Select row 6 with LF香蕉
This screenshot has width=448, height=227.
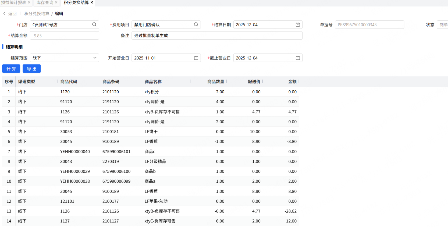coord(151,141)
